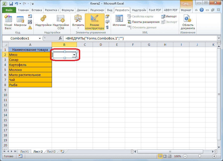Screen dimensions: 223x161
Task: Click the Файл button
Action: pos(8,10)
